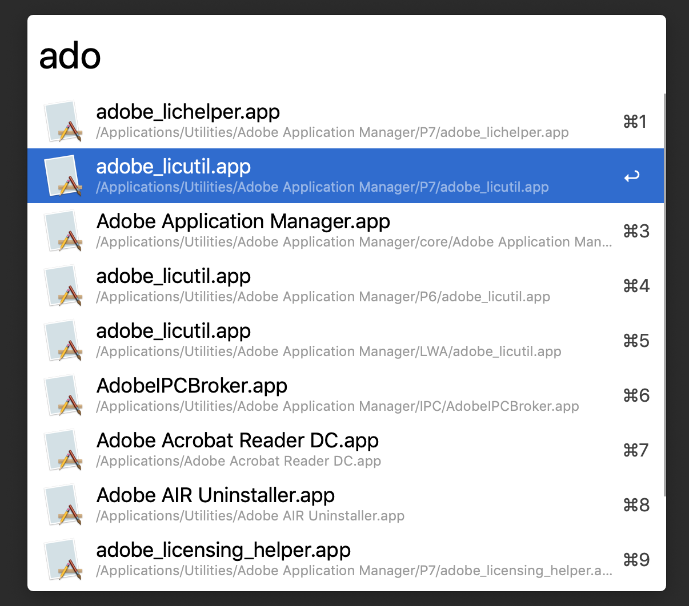Click the ⌘1 shortcut label

tap(635, 122)
